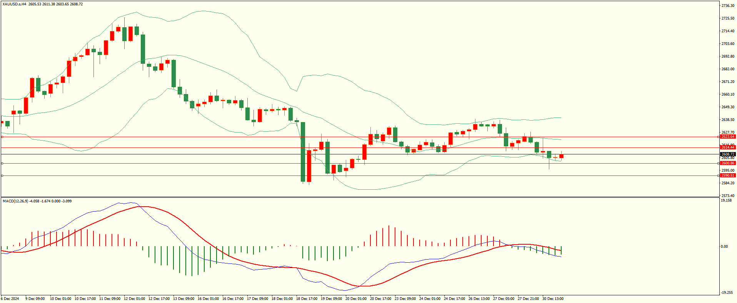Grab left handle of 2623.64 horizontal line

2,137
